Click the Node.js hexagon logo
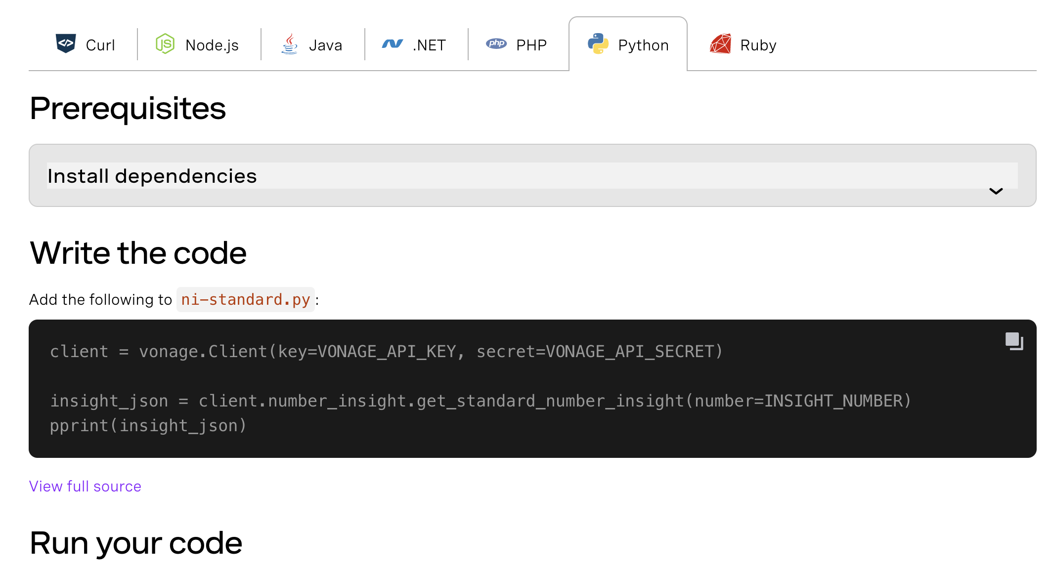The height and width of the screenshot is (569, 1051). [x=165, y=44]
